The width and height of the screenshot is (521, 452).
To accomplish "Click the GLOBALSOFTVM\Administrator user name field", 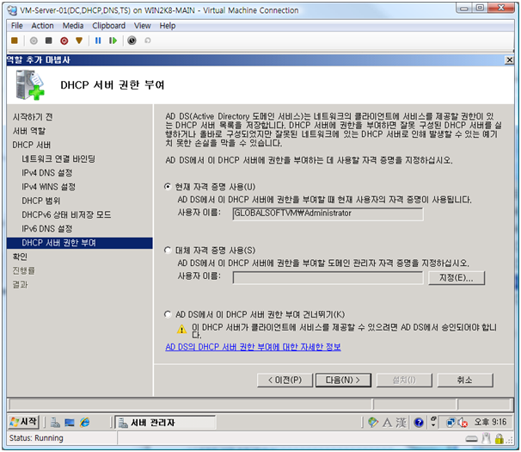I will click(x=328, y=214).
